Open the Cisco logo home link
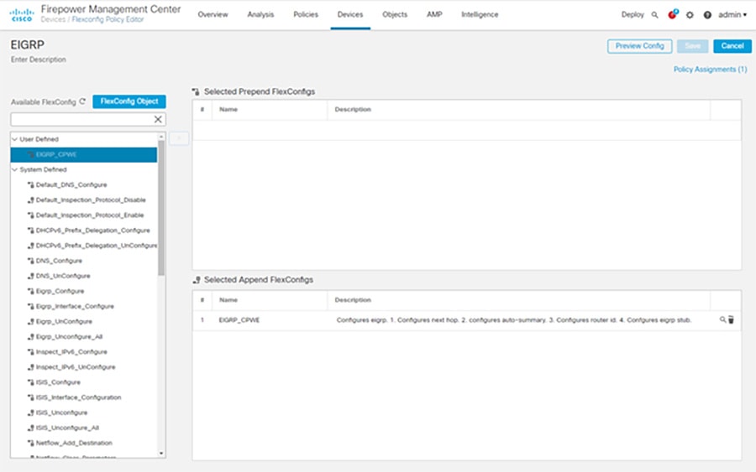The height and width of the screenshot is (472, 756). pyautogui.click(x=22, y=15)
